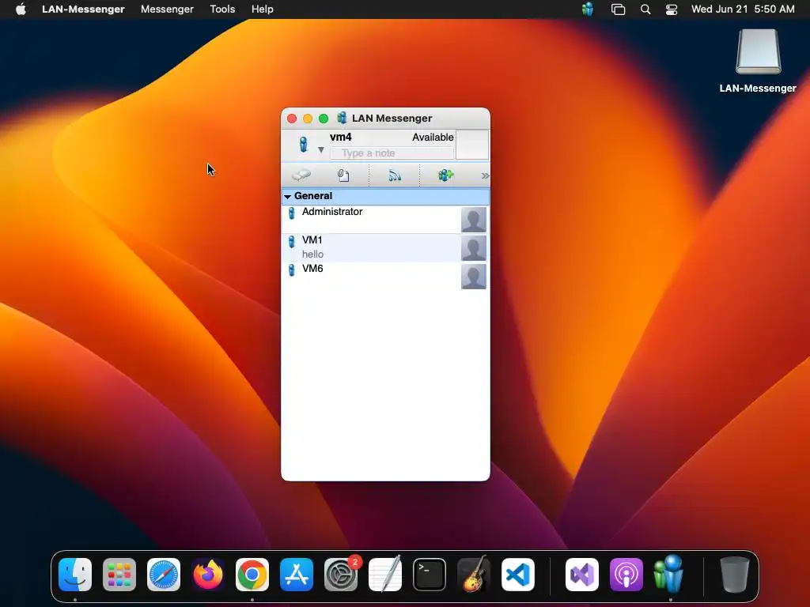Open Safari from the Dock
810x607 pixels.
[x=164, y=575]
